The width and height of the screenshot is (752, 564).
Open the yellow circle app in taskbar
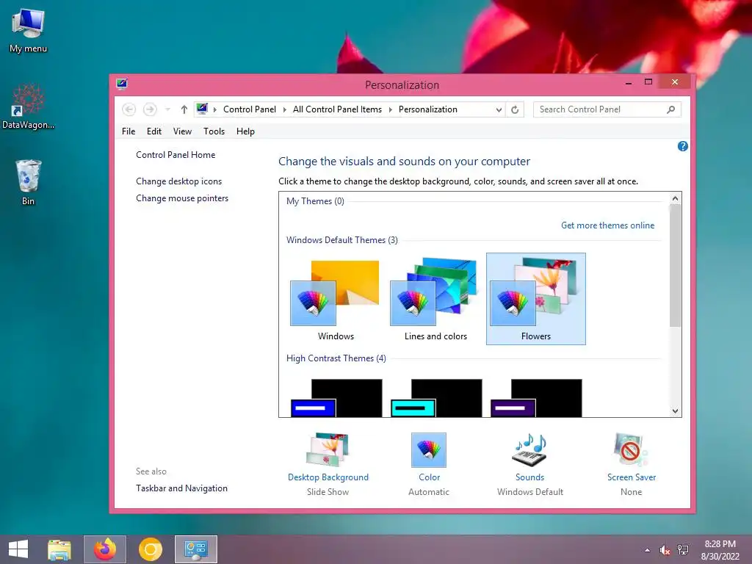(x=150, y=549)
